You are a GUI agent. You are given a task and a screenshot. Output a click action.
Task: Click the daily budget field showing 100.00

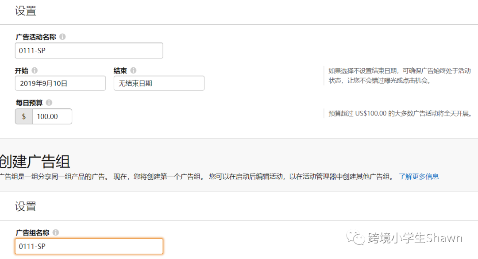click(52, 116)
